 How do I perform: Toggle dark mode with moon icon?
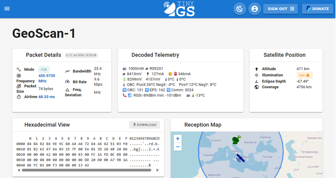tap(240, 9)
